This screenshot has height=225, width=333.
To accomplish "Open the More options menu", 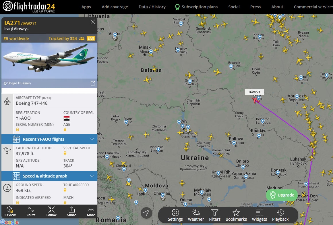I will coord(91,211).
